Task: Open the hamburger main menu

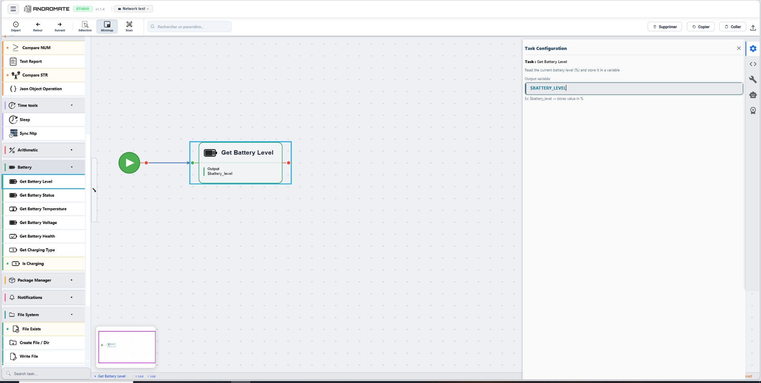Action: [13, 9]
